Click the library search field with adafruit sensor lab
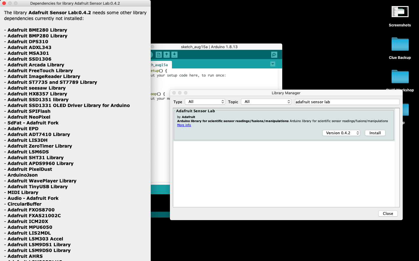 click(347, 102)
